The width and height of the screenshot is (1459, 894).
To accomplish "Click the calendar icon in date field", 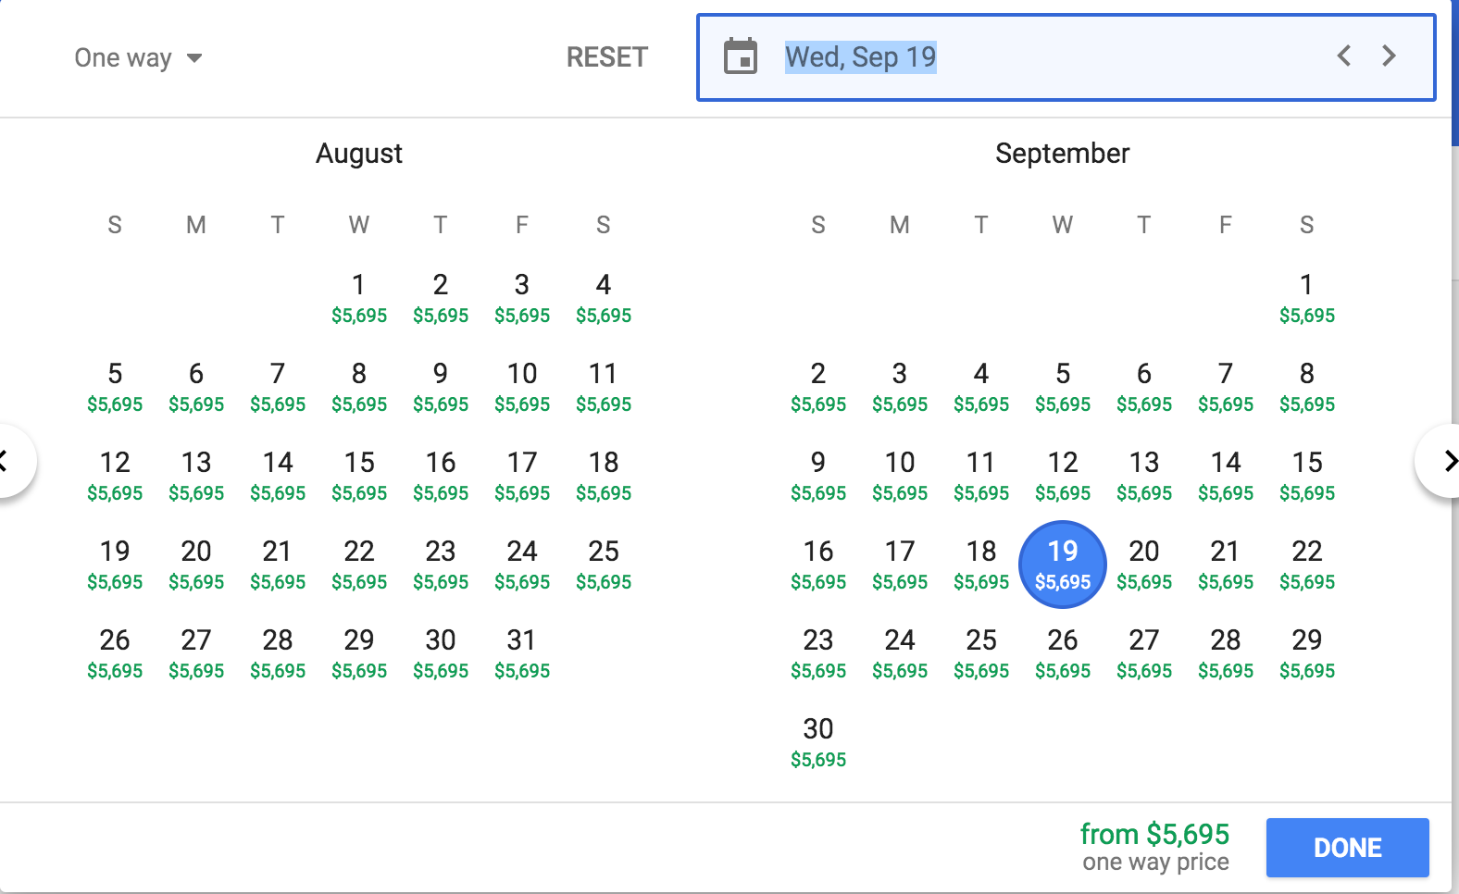I will click(x=740, y=56).
